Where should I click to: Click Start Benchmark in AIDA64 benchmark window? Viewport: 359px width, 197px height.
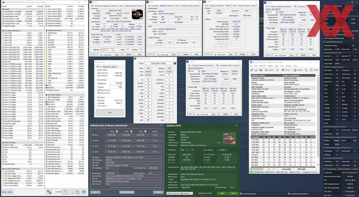pyautogui.click(x=127, y=192)
